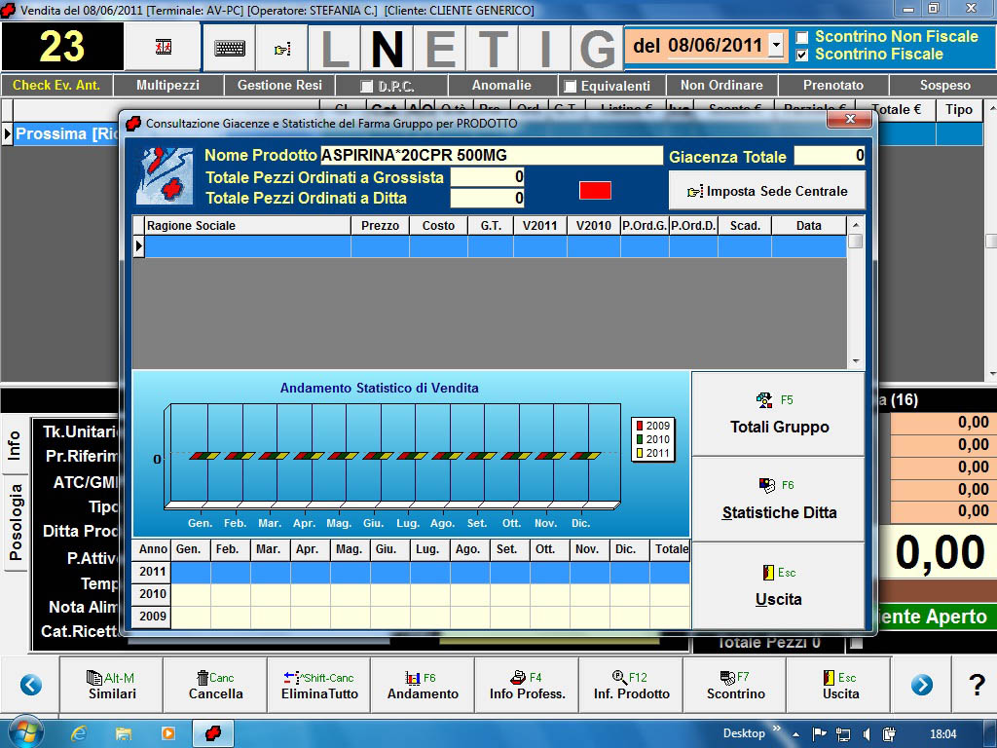Open the sale date dropdown
Viewport: 997px width, 748px height.
[x=776, y=46]
